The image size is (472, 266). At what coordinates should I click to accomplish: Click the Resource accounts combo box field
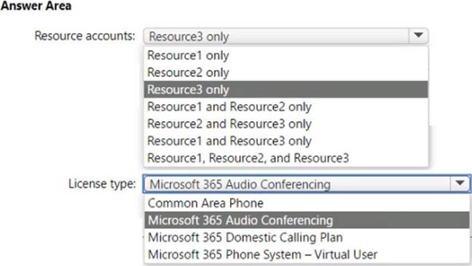[286, 36]
